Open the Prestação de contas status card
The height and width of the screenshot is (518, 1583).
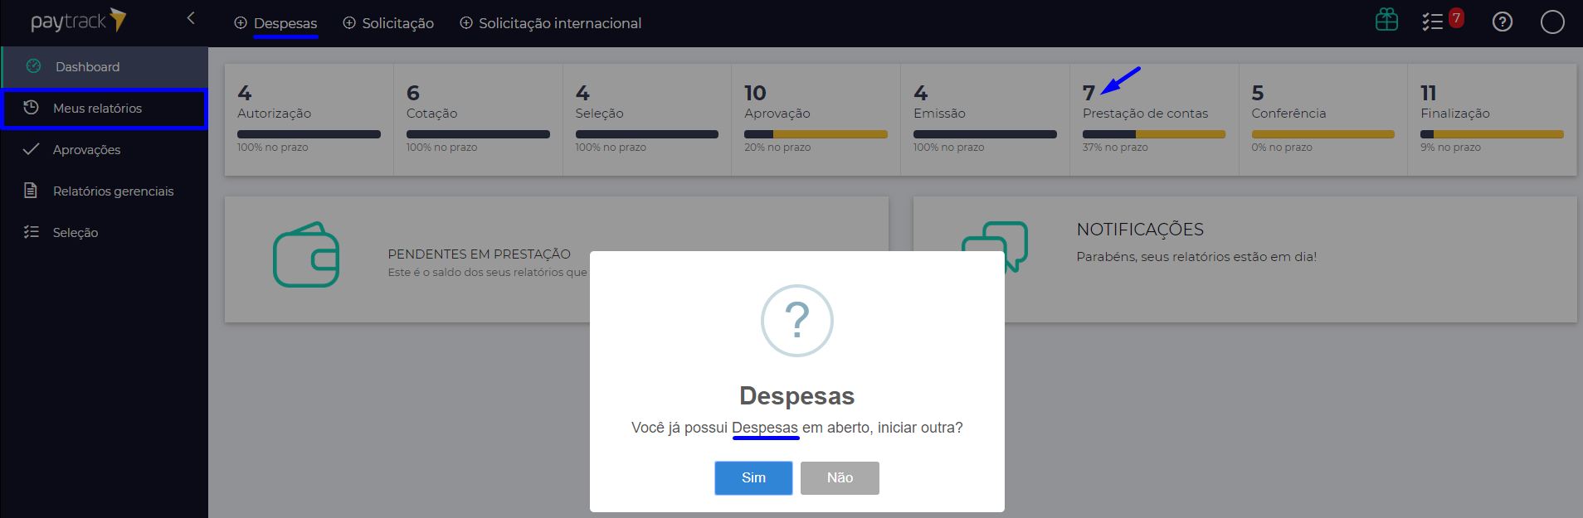point(1152,119)
